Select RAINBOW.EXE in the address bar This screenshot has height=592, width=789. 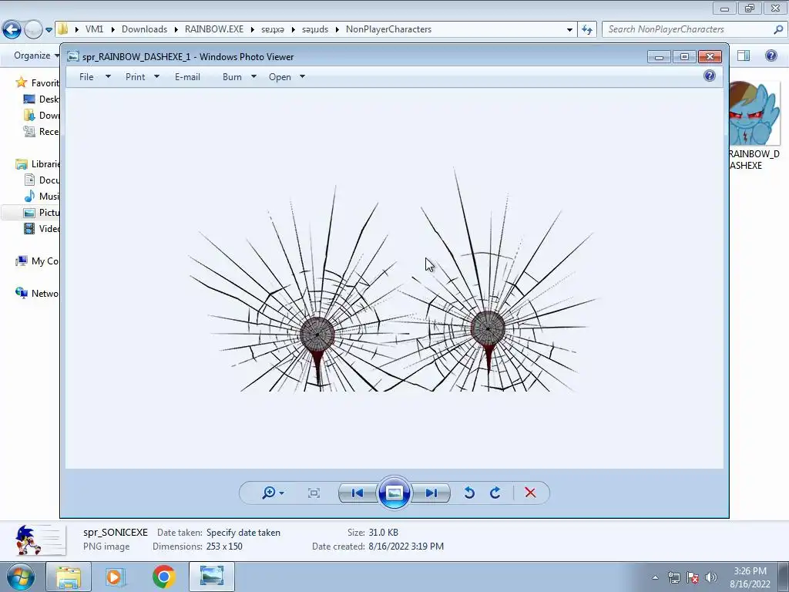coord(214,29)
